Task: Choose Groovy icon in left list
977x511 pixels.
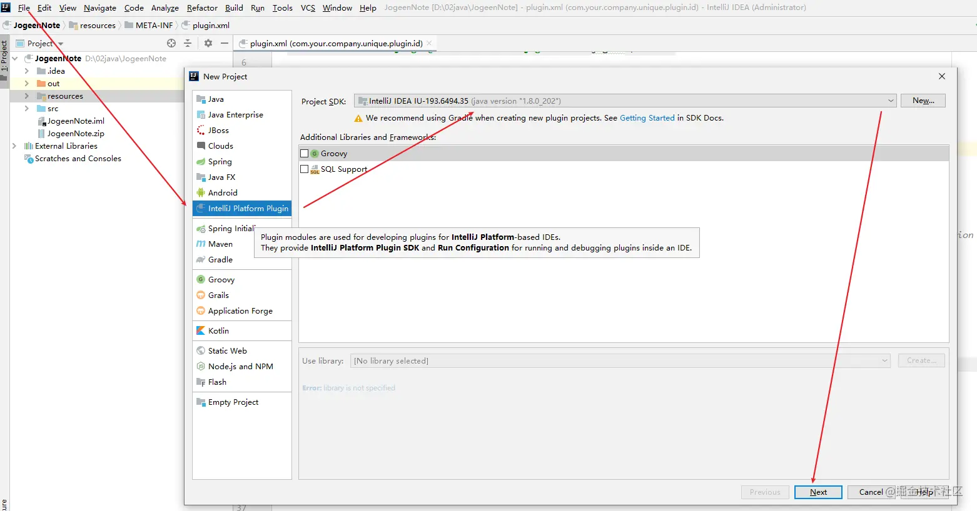Action: point(201,280)
